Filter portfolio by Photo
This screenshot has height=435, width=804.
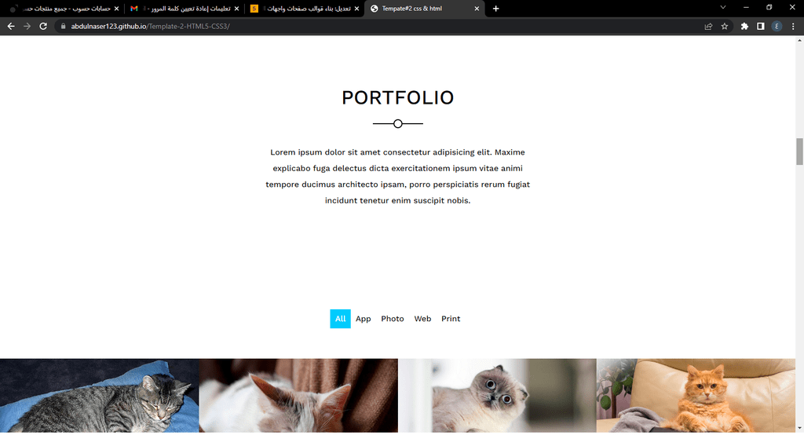tap(393, 319)
